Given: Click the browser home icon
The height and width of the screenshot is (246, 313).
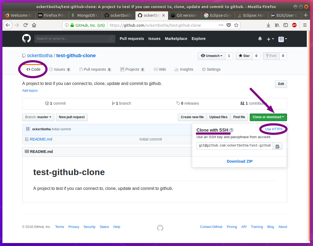Looking at the screenshot, I should click(34, 25).
